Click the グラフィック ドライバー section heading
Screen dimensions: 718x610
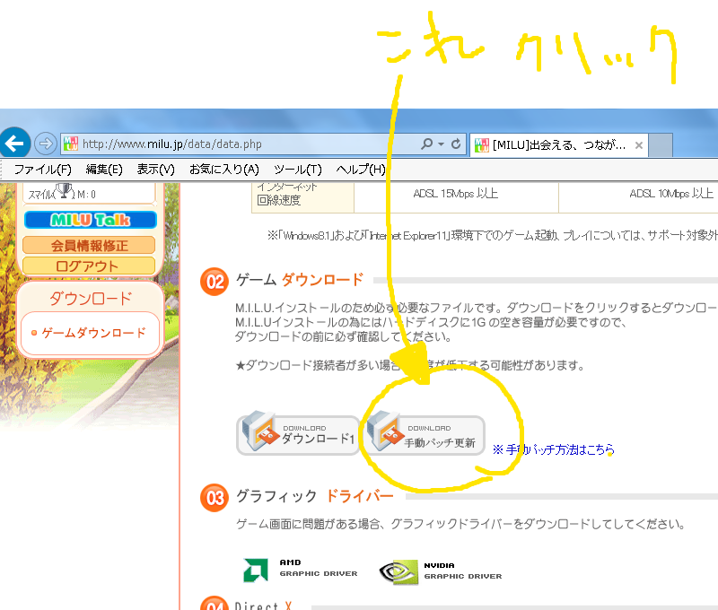click(315, 496)
